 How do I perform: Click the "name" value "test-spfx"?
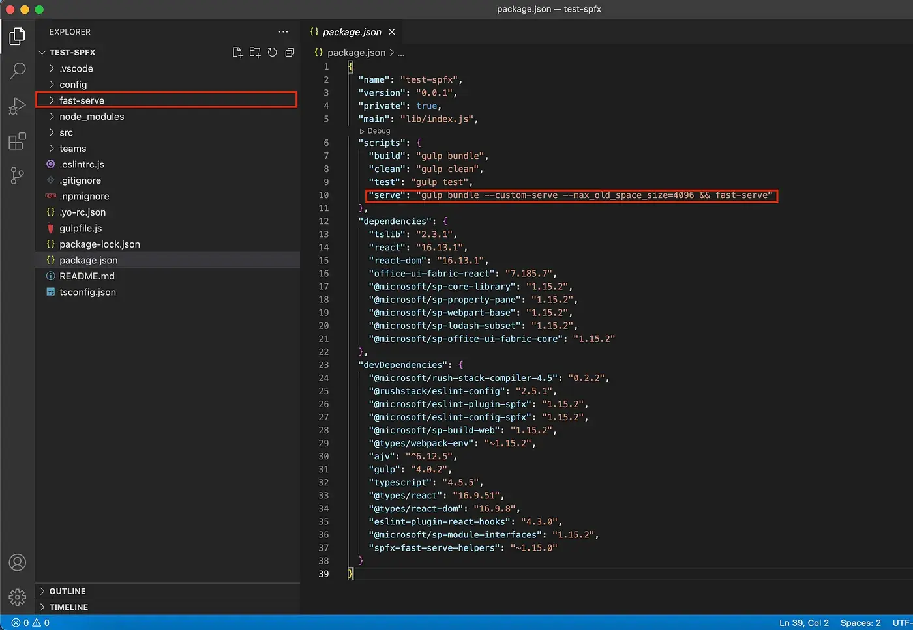click(x=428, y=80)
